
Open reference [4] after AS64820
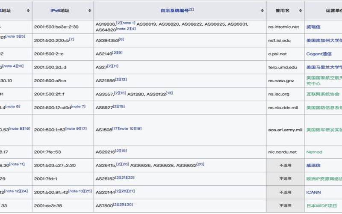click(133, 29)
